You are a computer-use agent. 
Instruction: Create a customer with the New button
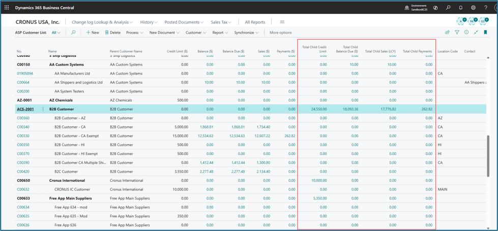coord(93,32)
